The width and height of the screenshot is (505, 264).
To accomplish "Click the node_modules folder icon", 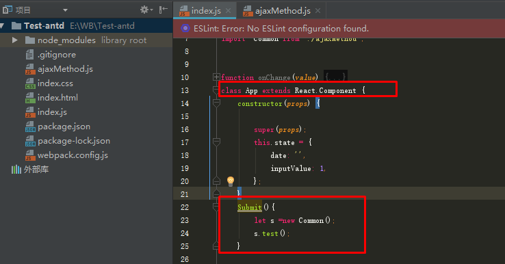I will (30, 40).
